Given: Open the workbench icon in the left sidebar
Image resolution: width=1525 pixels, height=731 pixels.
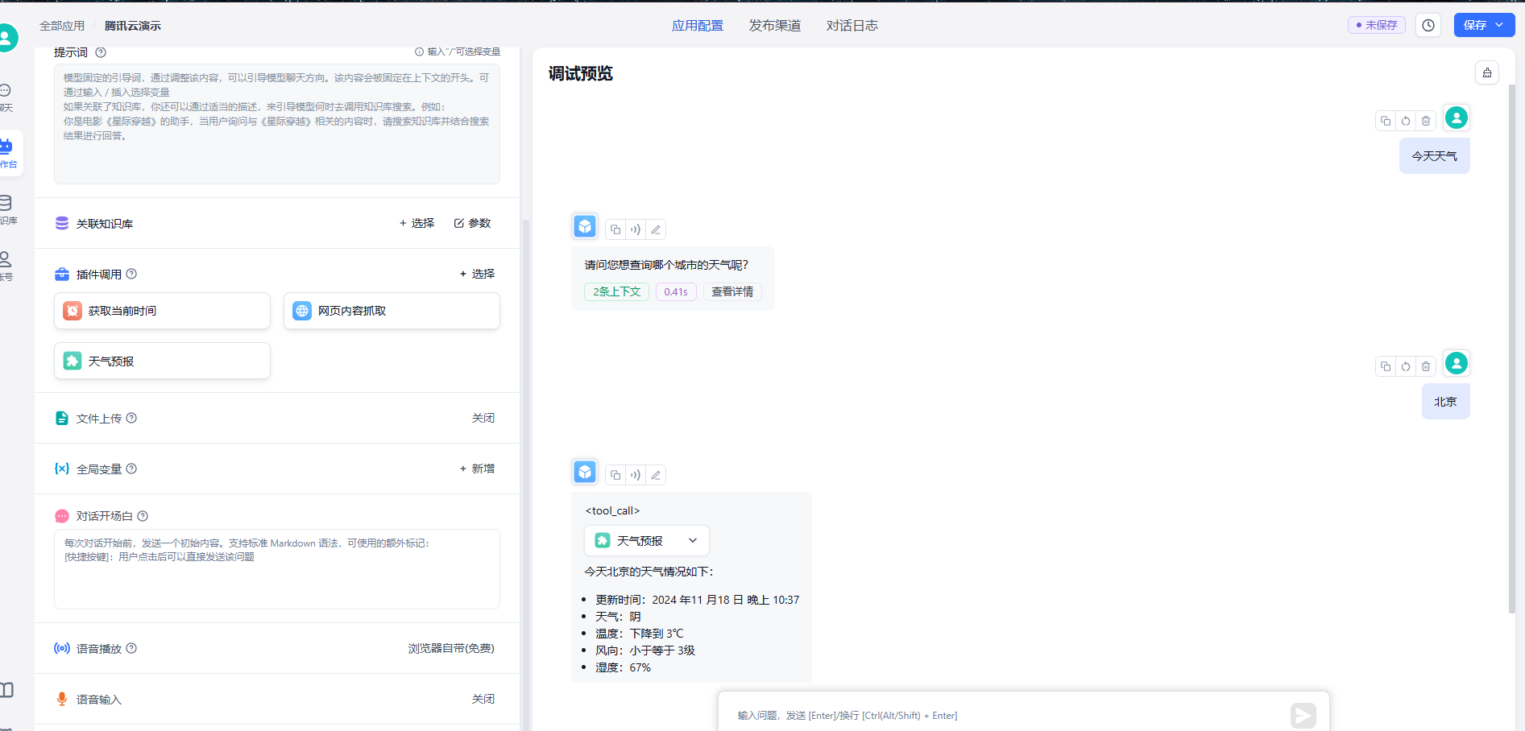Looking at the screenshot, I should pyautogui.click(x=7, y=152).
